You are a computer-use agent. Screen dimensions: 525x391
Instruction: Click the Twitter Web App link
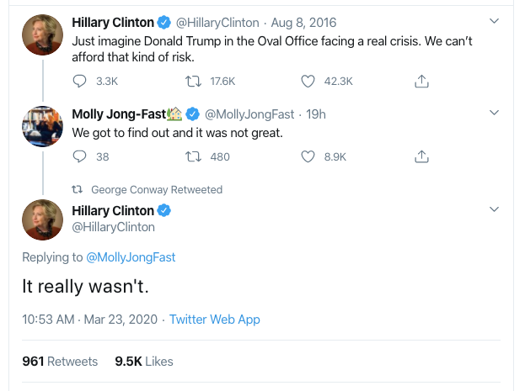coord(215,320)
